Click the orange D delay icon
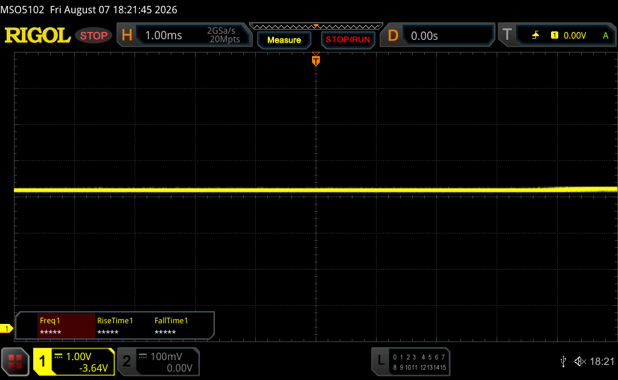618x380 pixels. point(392,36)
